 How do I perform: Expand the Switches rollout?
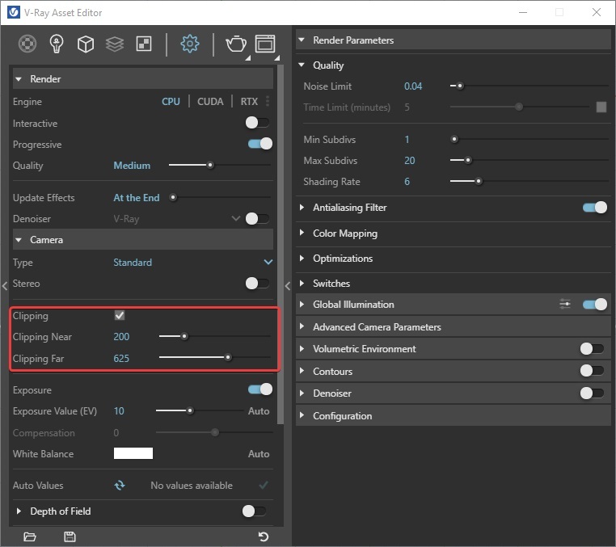302,283
